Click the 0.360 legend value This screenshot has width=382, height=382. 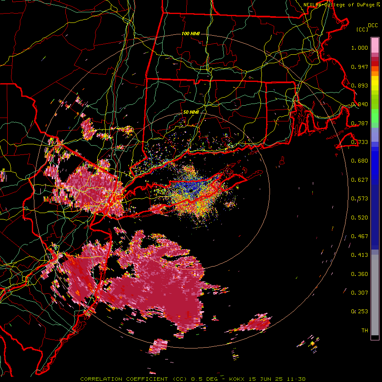360,274
